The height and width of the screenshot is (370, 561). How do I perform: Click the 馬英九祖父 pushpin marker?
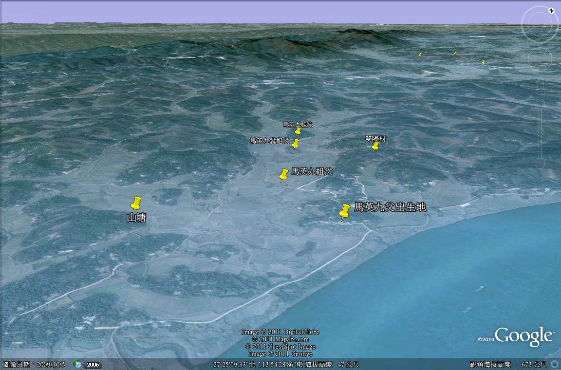(284, 174)
